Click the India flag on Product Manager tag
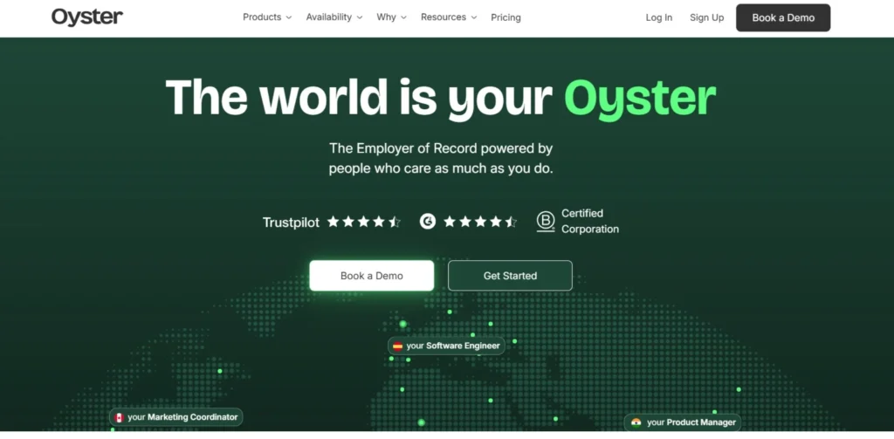This screenshot has width=894, height=439. 636,422
